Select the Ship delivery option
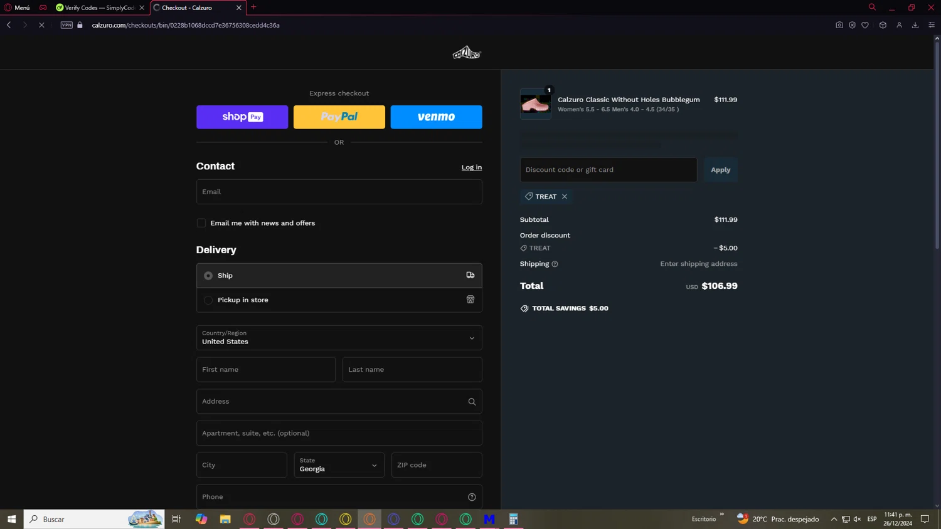941x529 pixels. pos(339,276)
